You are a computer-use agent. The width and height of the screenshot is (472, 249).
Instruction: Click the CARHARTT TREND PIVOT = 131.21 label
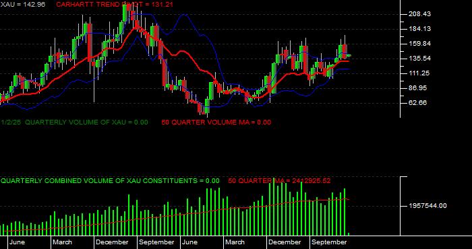pyautogui.click(x=115, y=5)
